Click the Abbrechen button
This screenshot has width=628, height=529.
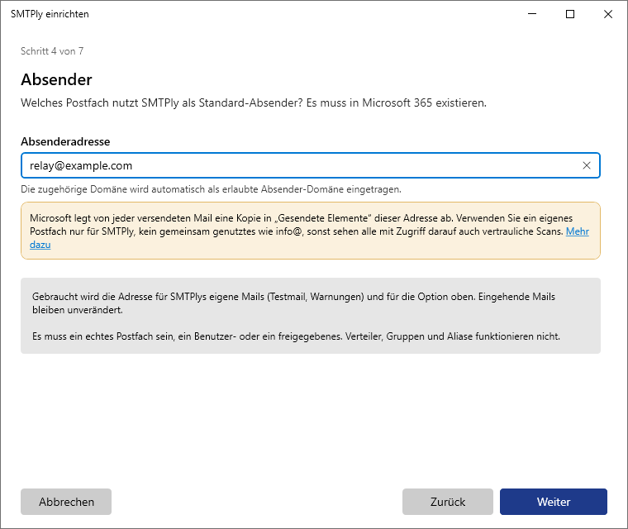[x=66, y=502]
